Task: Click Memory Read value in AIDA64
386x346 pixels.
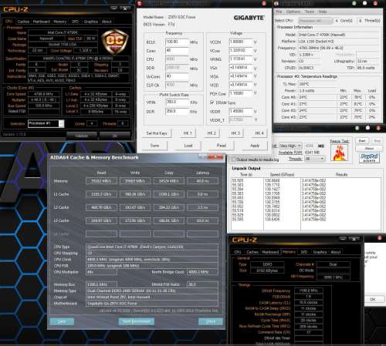Action: point(101,181)
